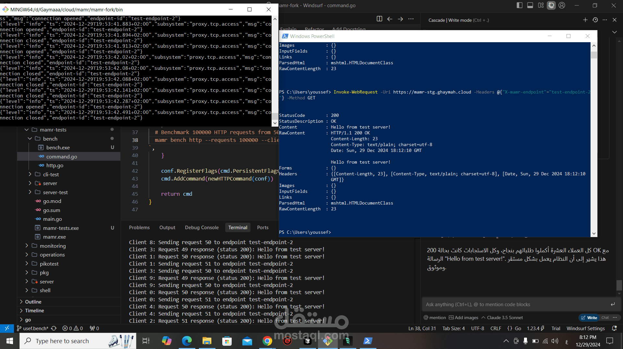Click the @ mention button
Viewport: 623px width, 349px height.
(435, 318)
